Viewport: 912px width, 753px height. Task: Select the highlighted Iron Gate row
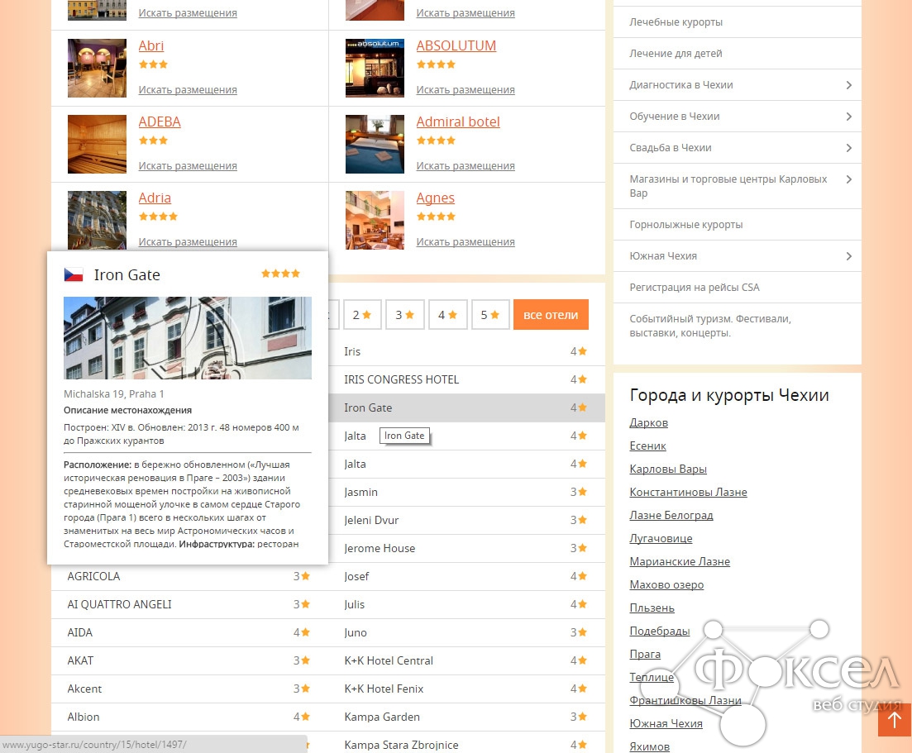click(x=466, y=407)
